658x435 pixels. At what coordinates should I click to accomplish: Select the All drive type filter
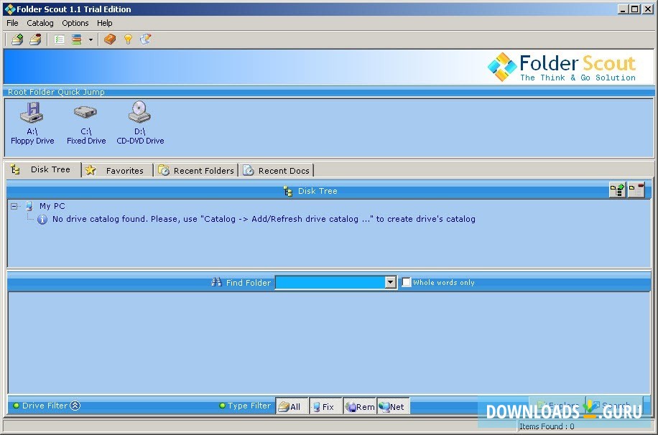pyautogui.click(x=292, y=406)
